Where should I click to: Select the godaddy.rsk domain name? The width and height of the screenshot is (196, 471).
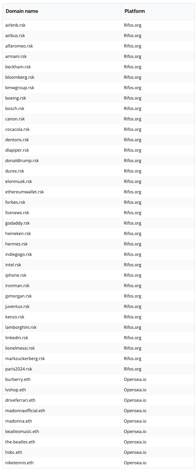(17, 223)
